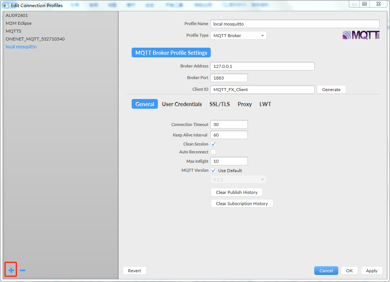390x282 pixels.
Task: Focus the Broker Port field
Action: coord(229,78)
